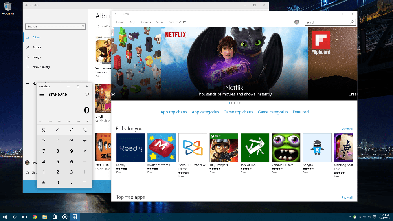
Task: Click the reciprocal 1/x key in Calculator
Action: pos(85,130)
